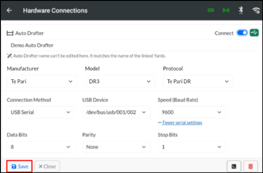The image size is (263, 173).
Task: Expand the Protocol dropdown Te Pari DR
Action: pyautogui.click(x=198, y=81)
